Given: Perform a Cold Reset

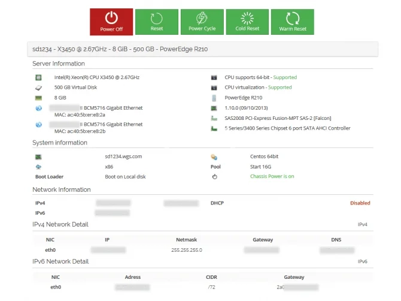Looking at the screenshot, I should click(247, 22).
